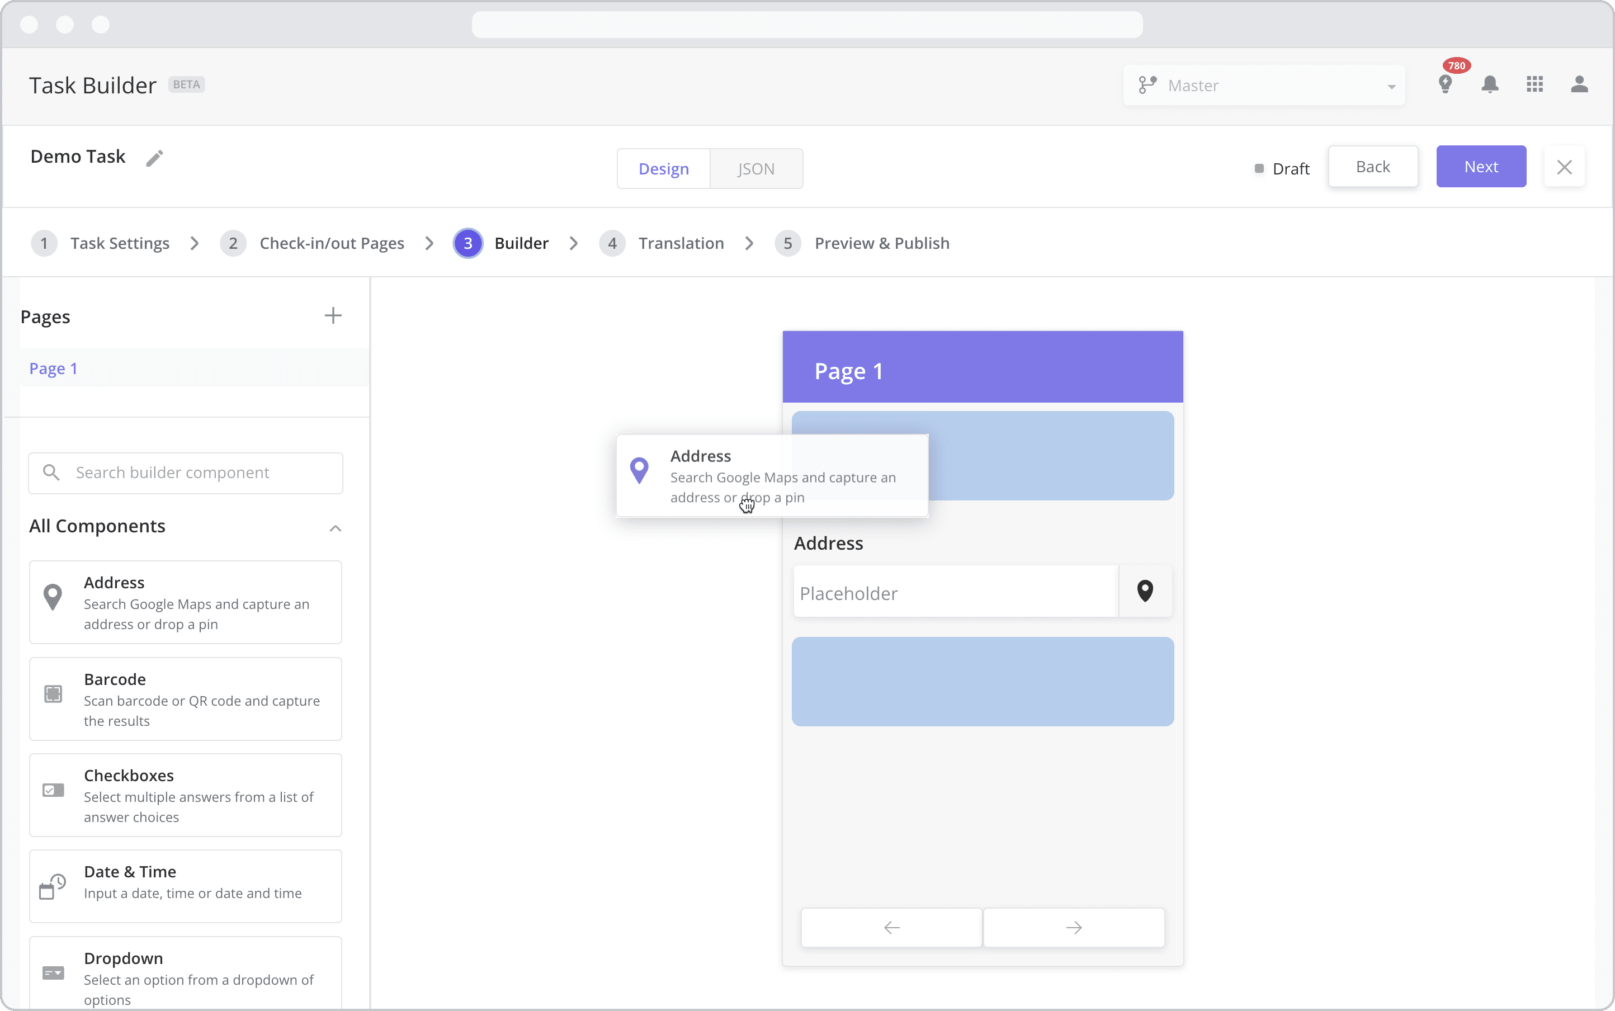Click the Back button
Screen dimensions: 1615x1011
pyautogui.click(x=1373, y=167)
